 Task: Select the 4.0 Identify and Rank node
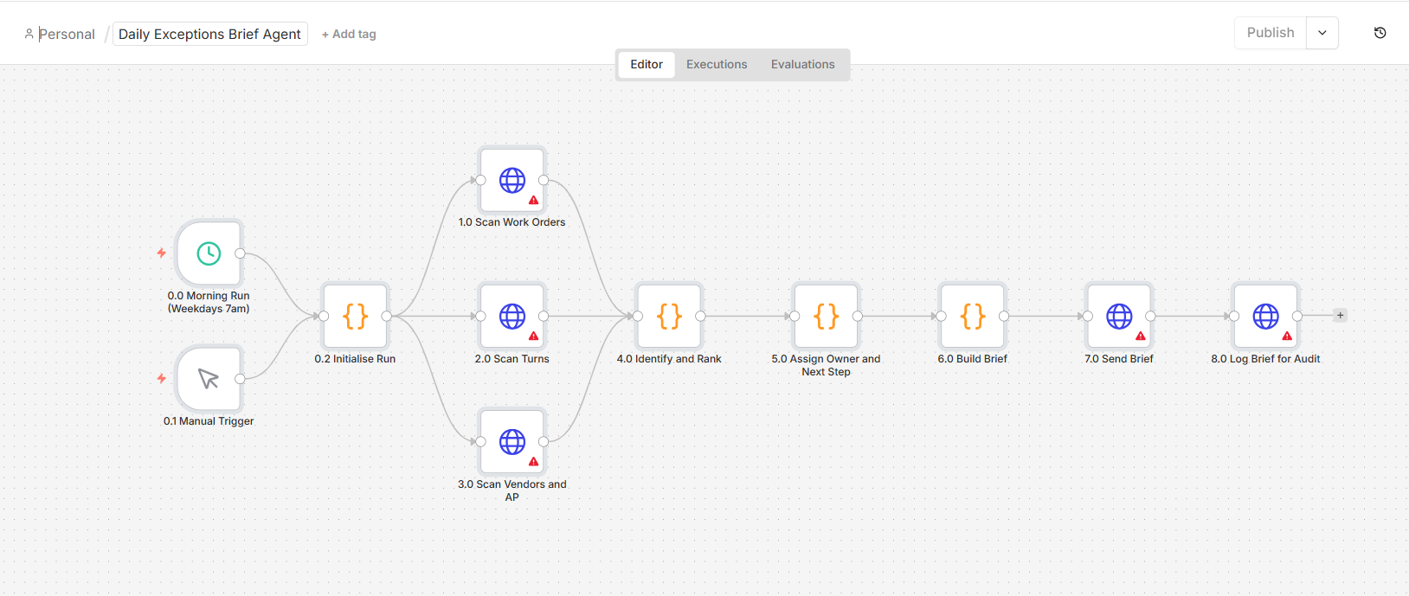(669, 317)
